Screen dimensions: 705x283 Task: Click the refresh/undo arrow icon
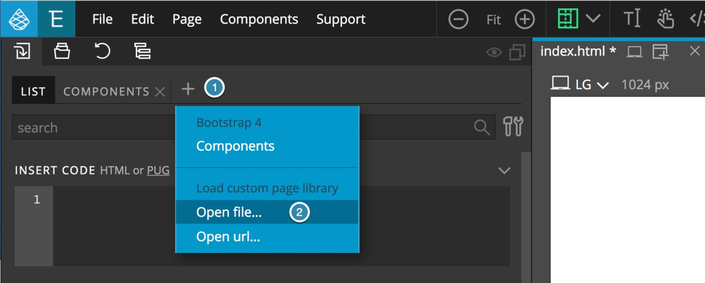(x=102, y=51)
